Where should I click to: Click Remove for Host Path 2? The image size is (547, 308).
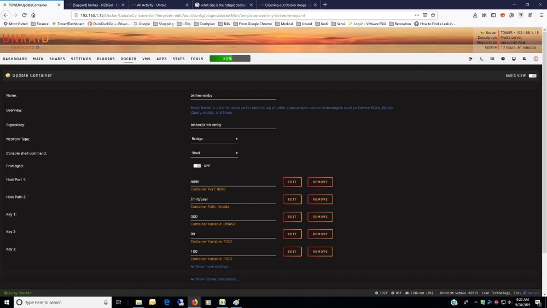click(x=320, y=199)
